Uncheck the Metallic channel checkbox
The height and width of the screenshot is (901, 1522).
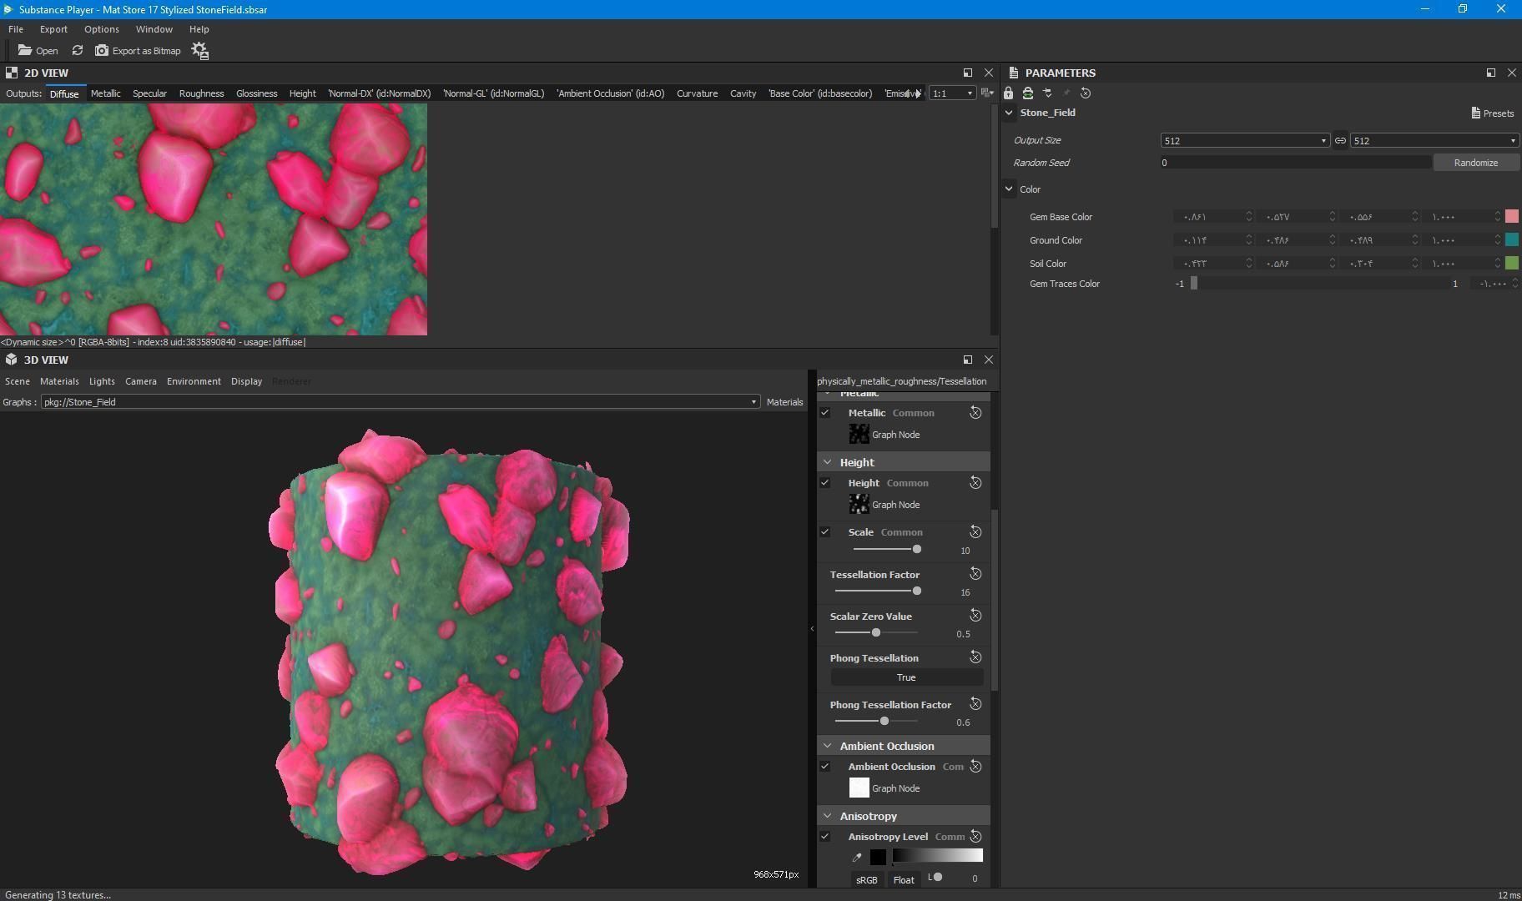pyautogui.click(x=825, y=413)
